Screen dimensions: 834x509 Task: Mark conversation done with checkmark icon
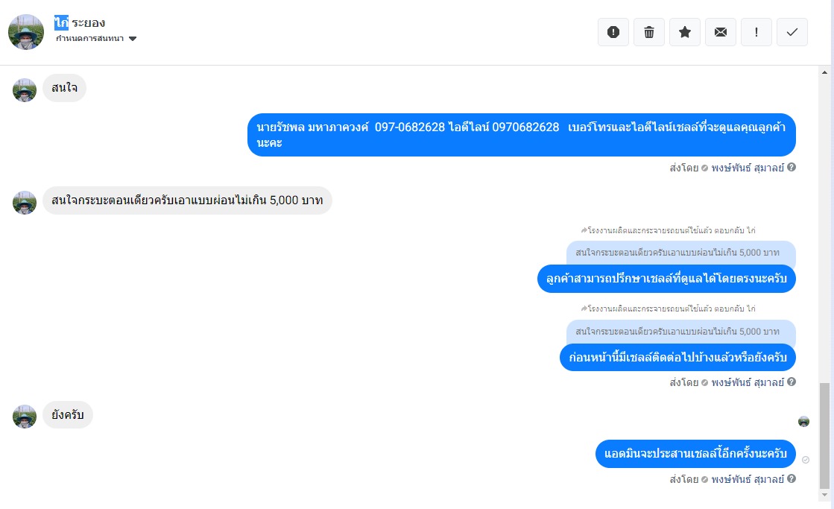point(792,33)
